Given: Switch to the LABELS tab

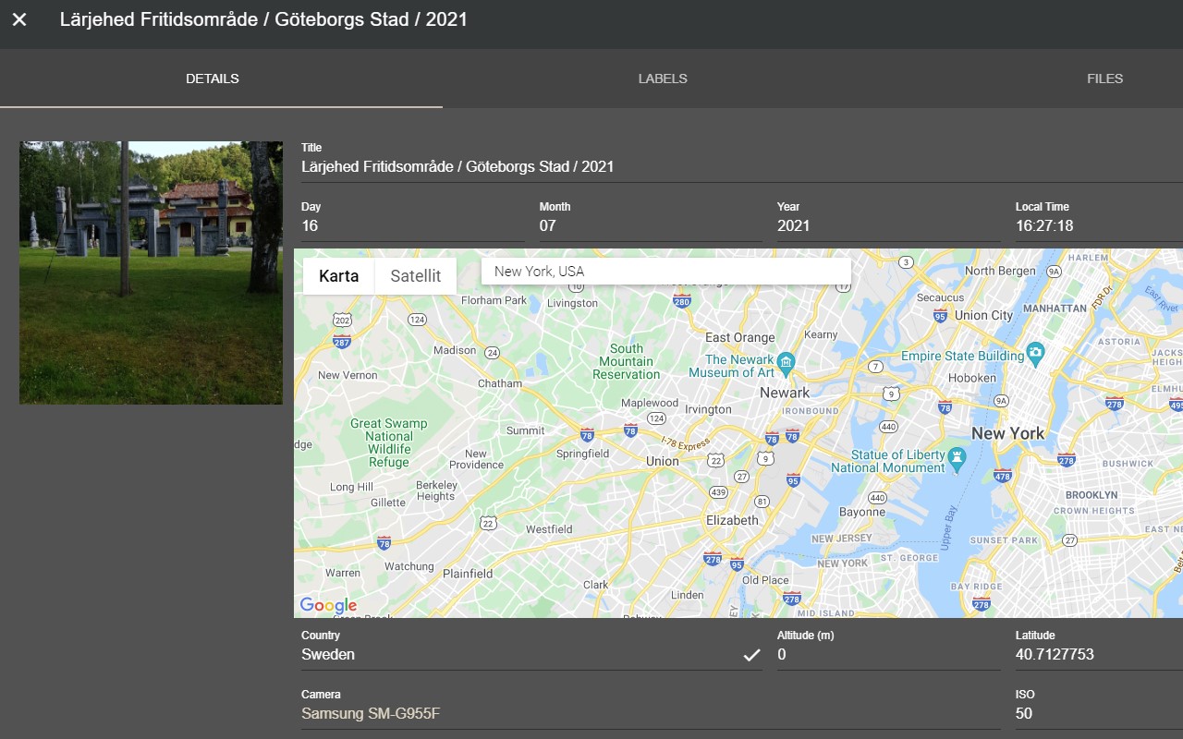Looking at the screenshot, I should [x=662, y=79].
